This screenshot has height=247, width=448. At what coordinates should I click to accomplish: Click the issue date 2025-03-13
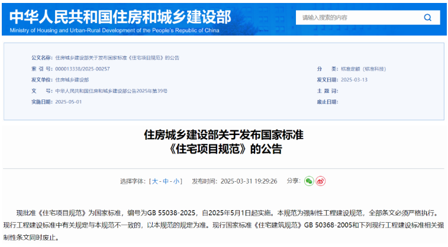354,80
